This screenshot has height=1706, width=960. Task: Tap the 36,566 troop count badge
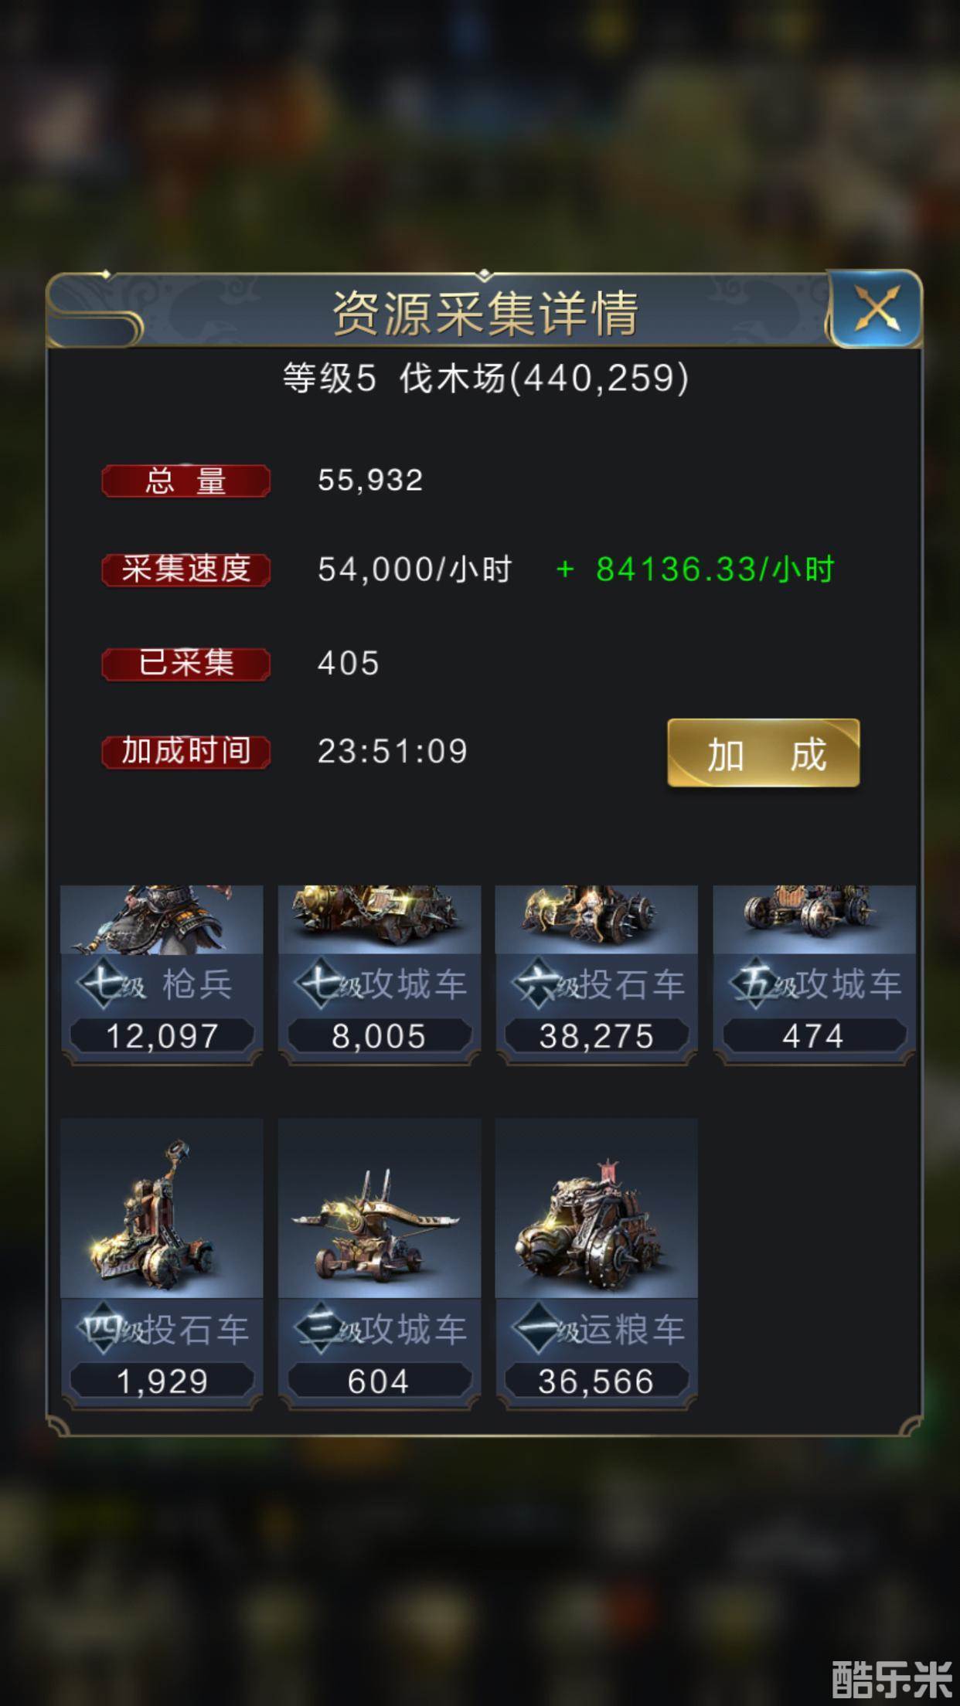click(597, 1381)
